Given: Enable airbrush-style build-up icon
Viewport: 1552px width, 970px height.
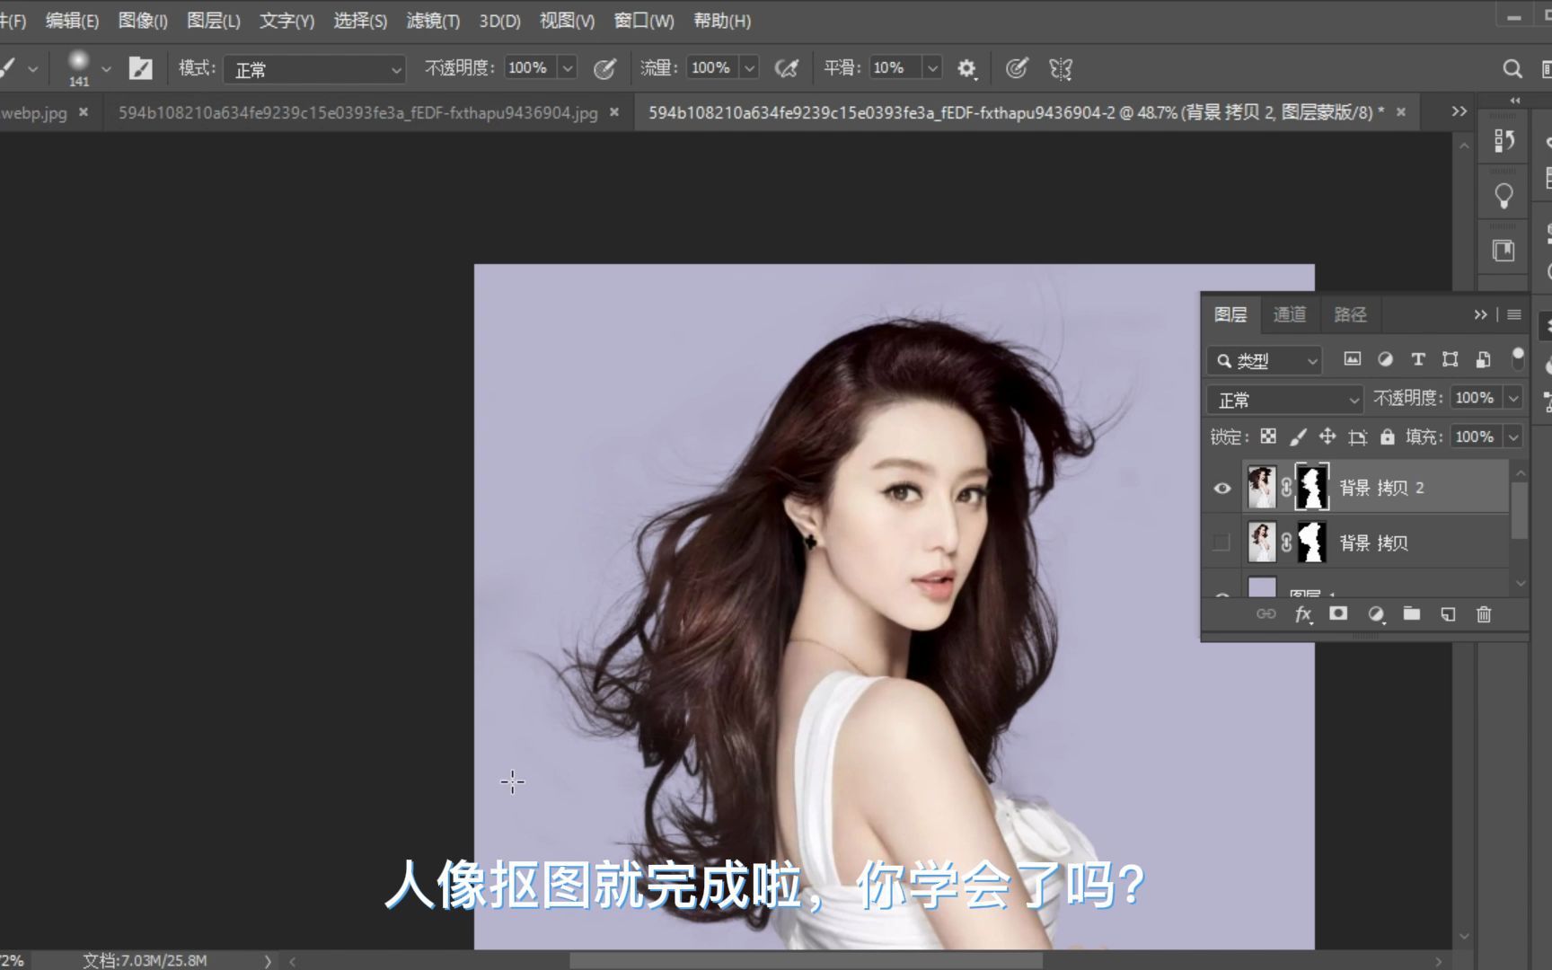Looking at the screenshot, I should pyautogui.click(x=787, y=68).
